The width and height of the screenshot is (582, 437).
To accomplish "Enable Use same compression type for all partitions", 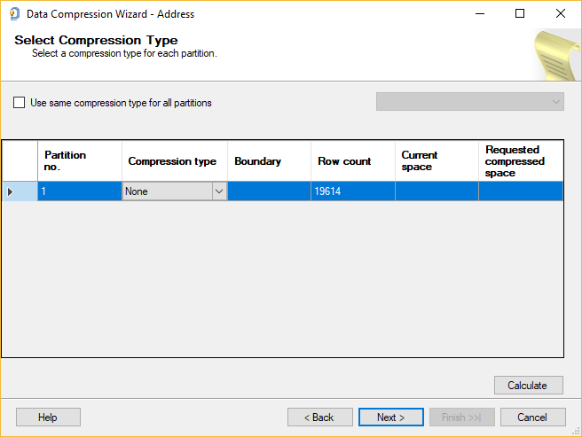I will click(x=20, y=103).
